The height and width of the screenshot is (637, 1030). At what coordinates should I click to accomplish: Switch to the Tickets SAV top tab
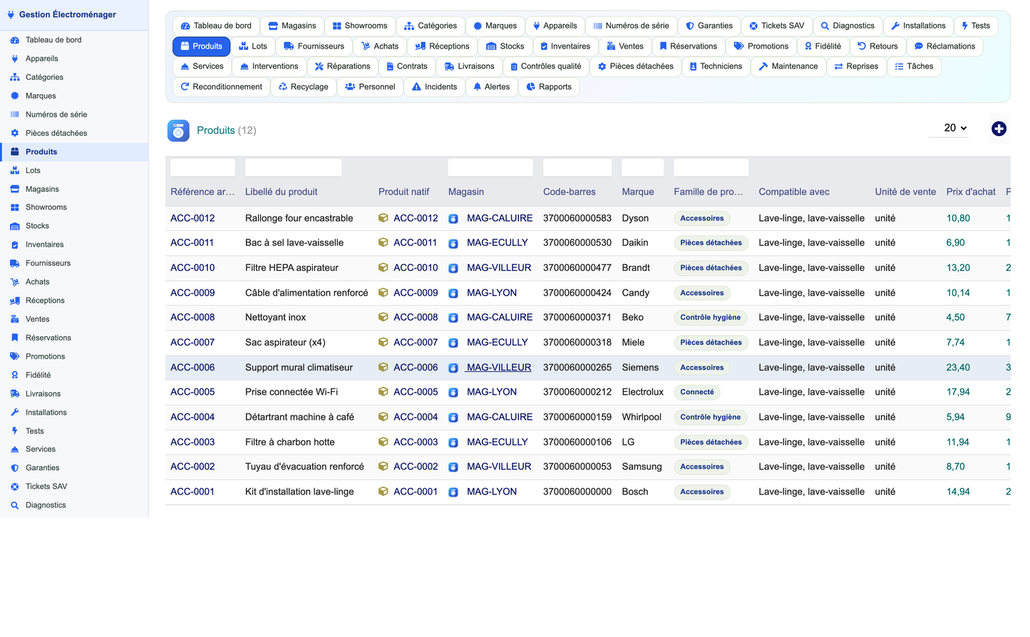point(776,26)
